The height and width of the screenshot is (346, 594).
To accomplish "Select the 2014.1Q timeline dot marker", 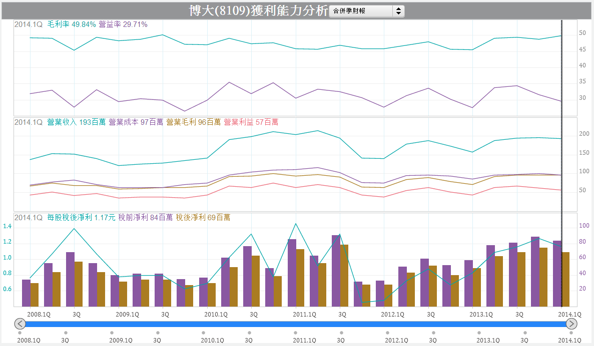I will tap(571, 333).
